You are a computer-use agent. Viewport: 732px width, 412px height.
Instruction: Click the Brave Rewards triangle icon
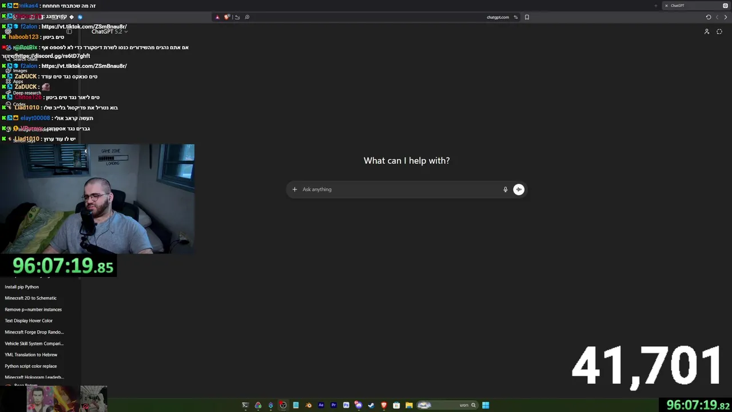[217, 17]
